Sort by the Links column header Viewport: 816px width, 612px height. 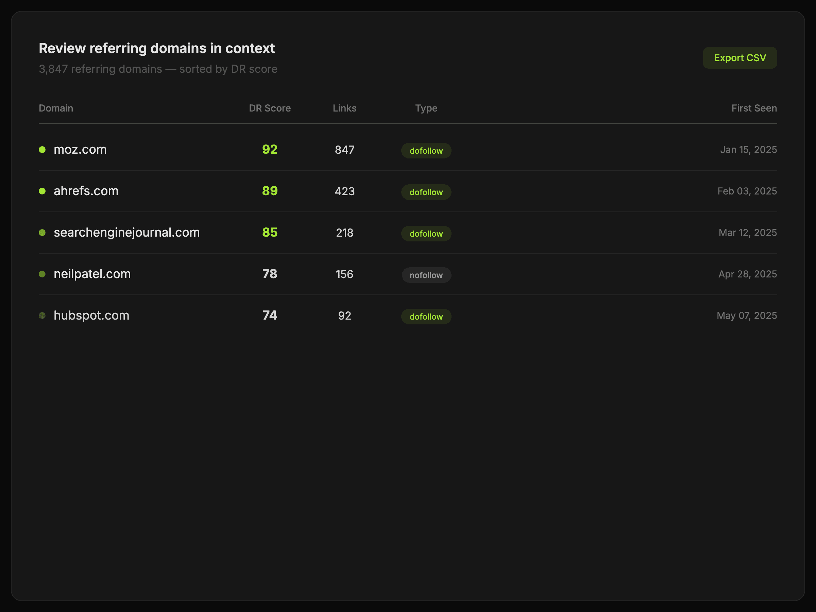tap(344, 108)
